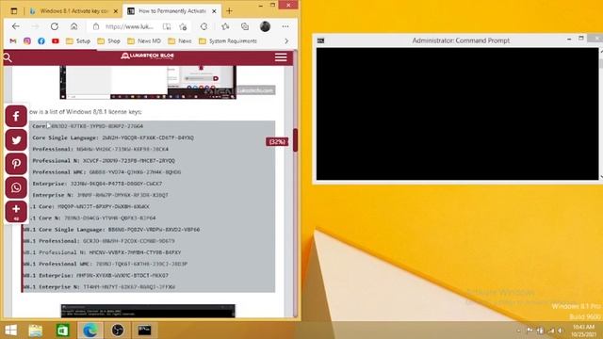Open the Gmail bookmark

[x=12, y=41]
